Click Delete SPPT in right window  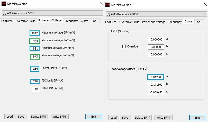pos(142,118)
